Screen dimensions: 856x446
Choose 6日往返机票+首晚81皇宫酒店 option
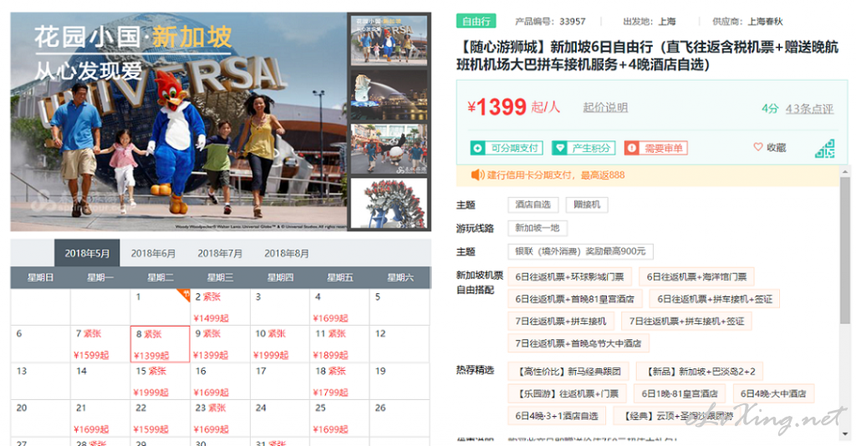click(x=574, y=299)
